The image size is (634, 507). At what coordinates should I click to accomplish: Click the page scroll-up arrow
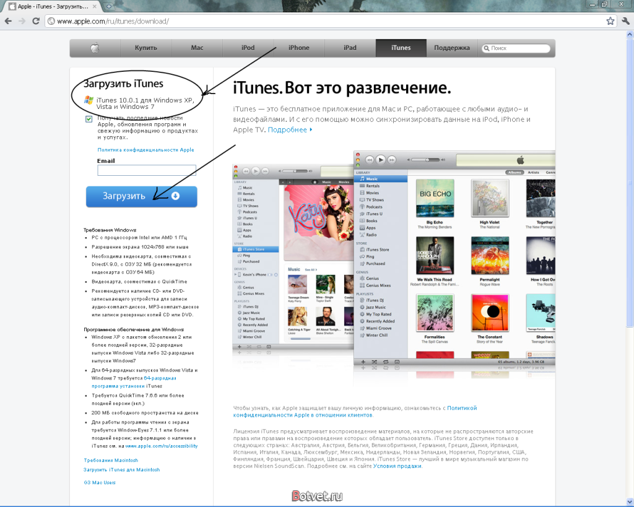630,35
